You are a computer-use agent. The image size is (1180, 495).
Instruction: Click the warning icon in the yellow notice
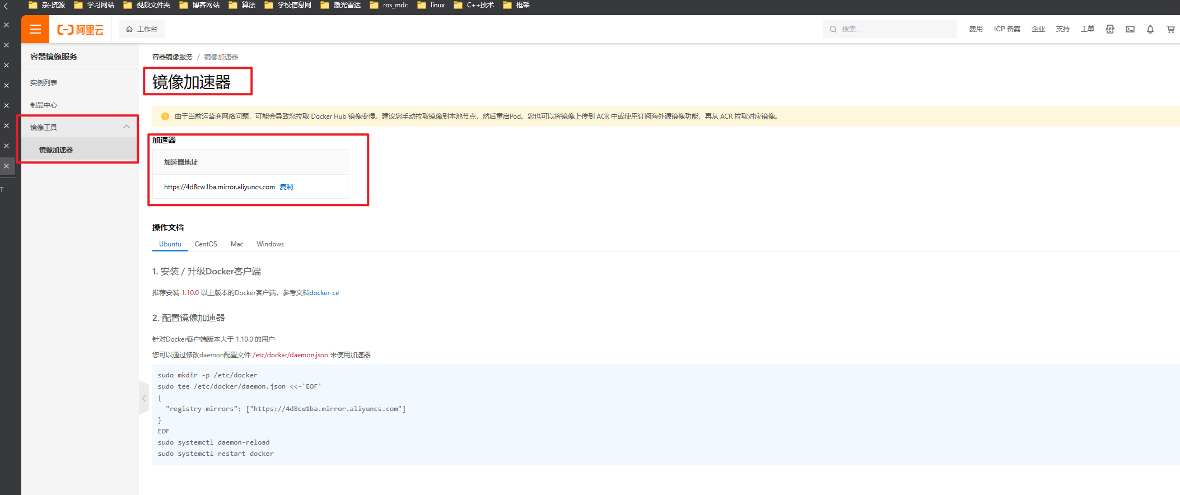pos(165,116)
